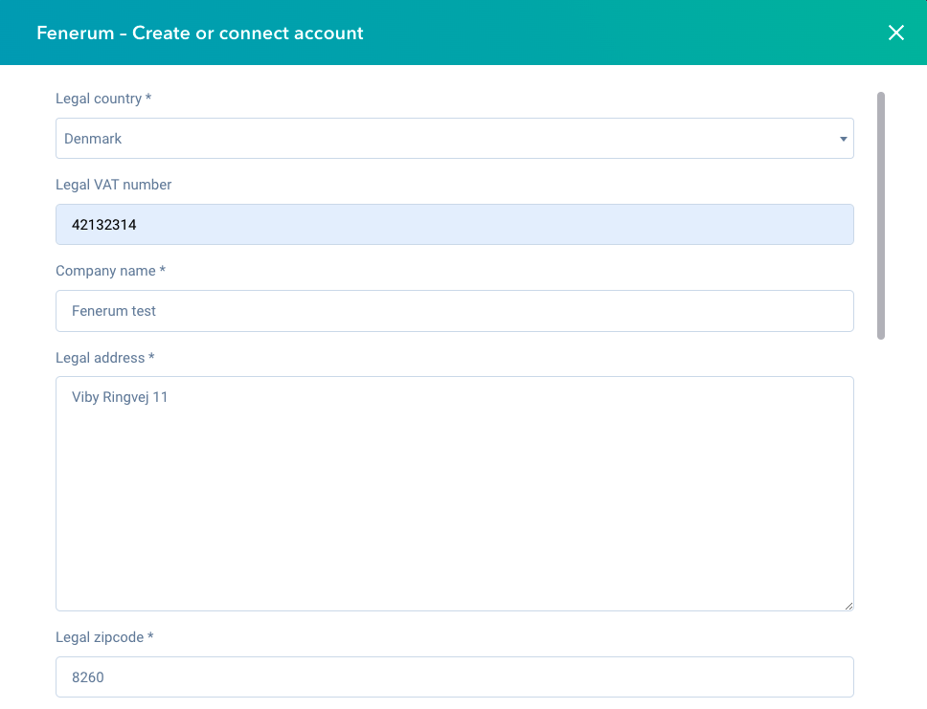Click the Legal VAT number label
The width and height of the screenshot is (927, 709).
click(x=114, y=185)
